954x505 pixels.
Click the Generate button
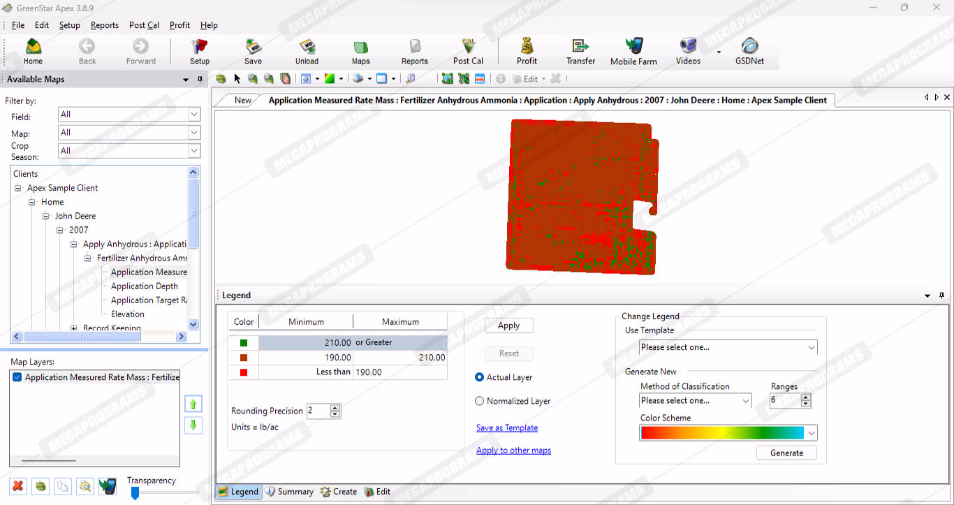[786, 453]
